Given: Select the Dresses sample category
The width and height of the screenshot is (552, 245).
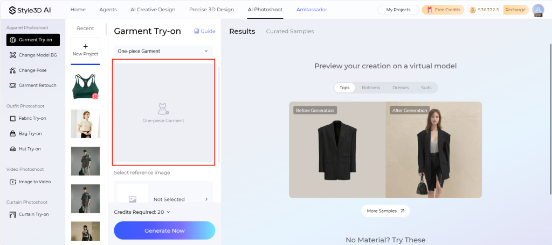Looking at the screenshot, I should [x=401, y=88].
